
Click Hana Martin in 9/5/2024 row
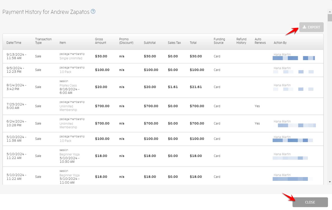pos(282,68)
